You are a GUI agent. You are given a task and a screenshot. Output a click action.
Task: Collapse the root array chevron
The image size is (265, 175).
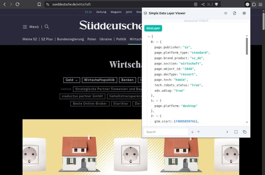(x=149, y=36)
